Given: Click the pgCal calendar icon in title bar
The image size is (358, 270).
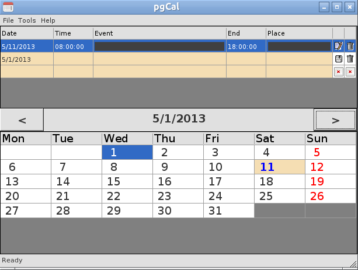Looking at the screenshot, I should click(x=8, y=7).
